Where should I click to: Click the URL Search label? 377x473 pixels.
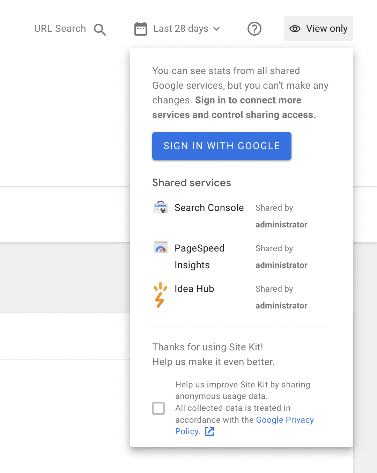60,29
